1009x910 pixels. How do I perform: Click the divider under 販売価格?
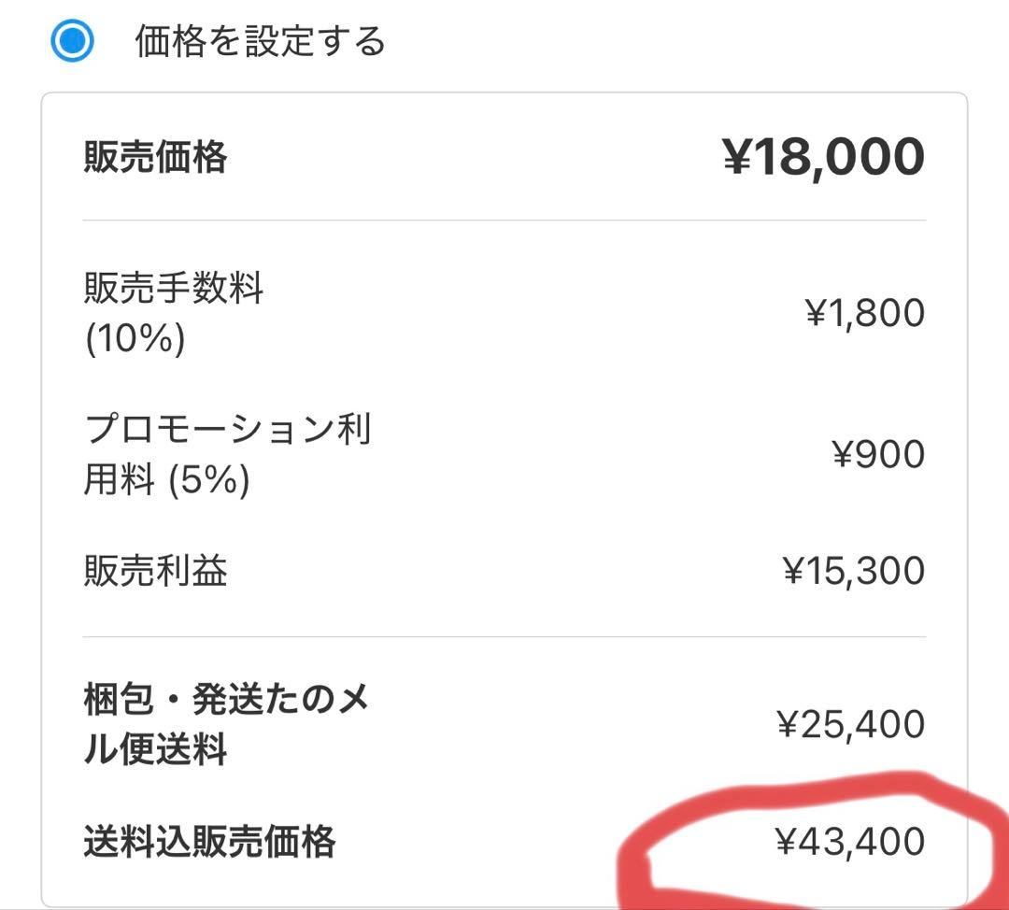[504, 220]
